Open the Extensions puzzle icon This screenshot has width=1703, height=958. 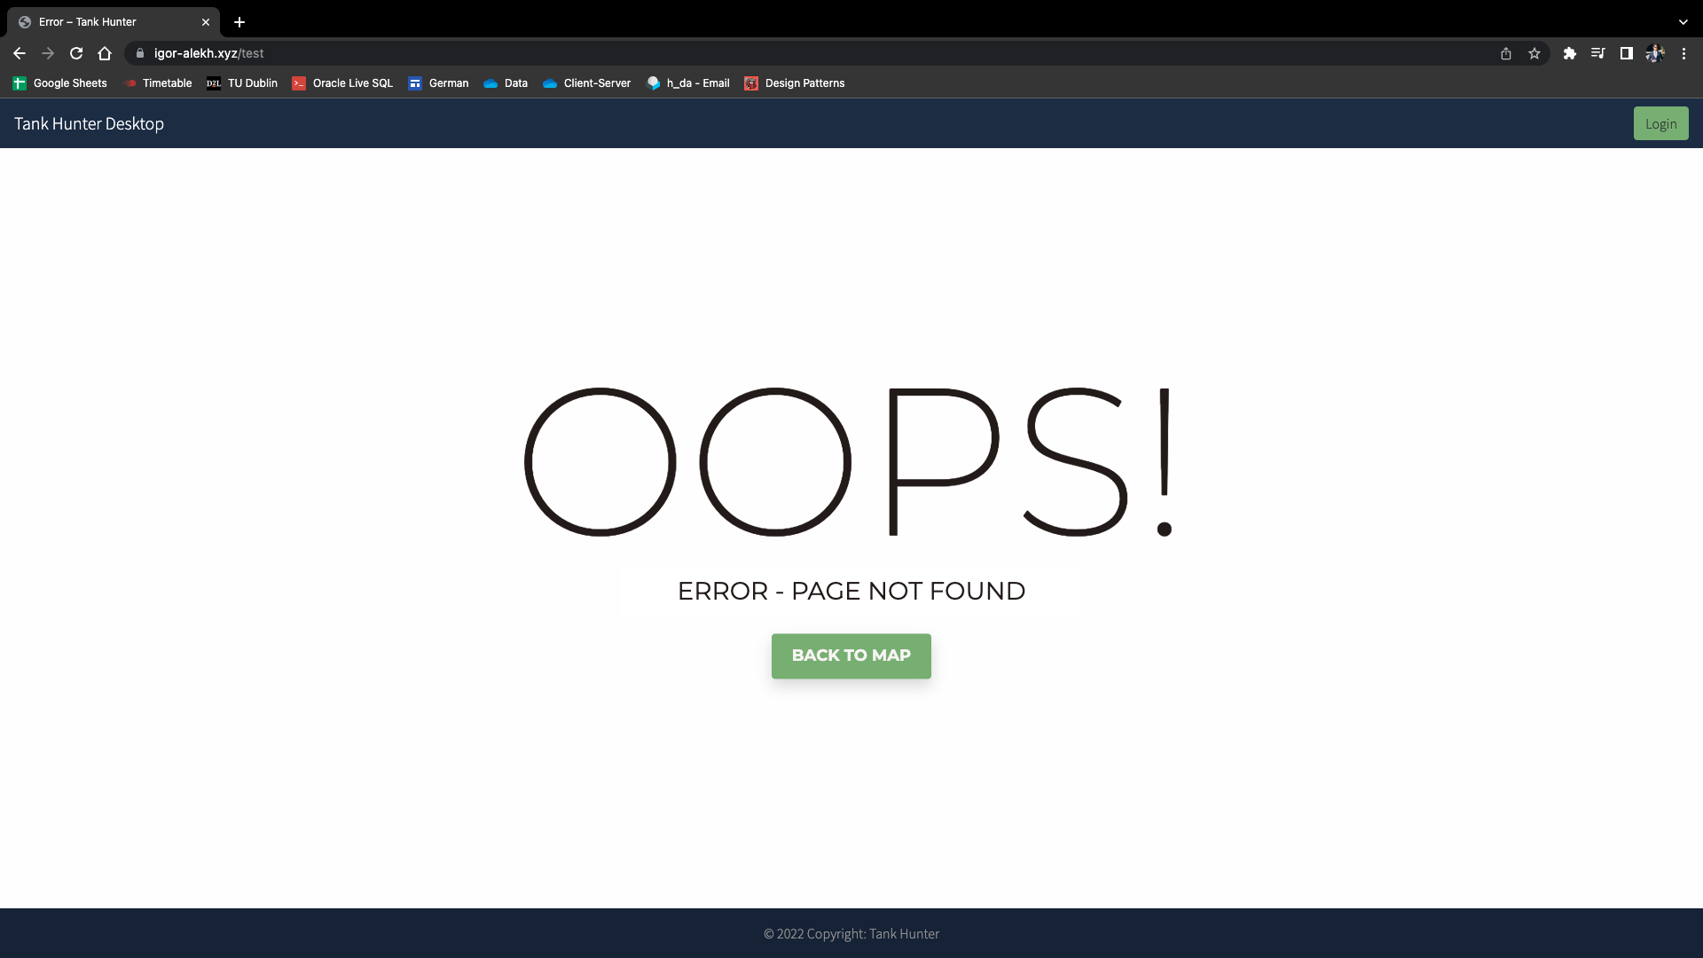(x=1570, y=53)
